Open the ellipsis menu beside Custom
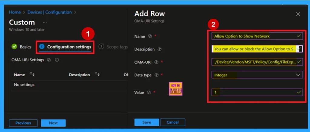Image resolution: width=310 pixels, height=132 pixels. pos(45,23)
